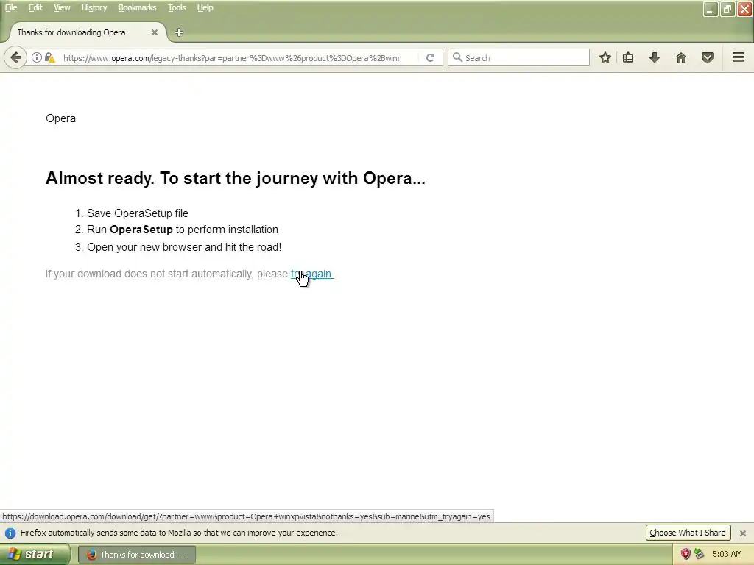The width and height of the screenshot is (754, 565).
Task: Click the Almost ready heading
Action: pyautogui.click(x=235, y=178)
